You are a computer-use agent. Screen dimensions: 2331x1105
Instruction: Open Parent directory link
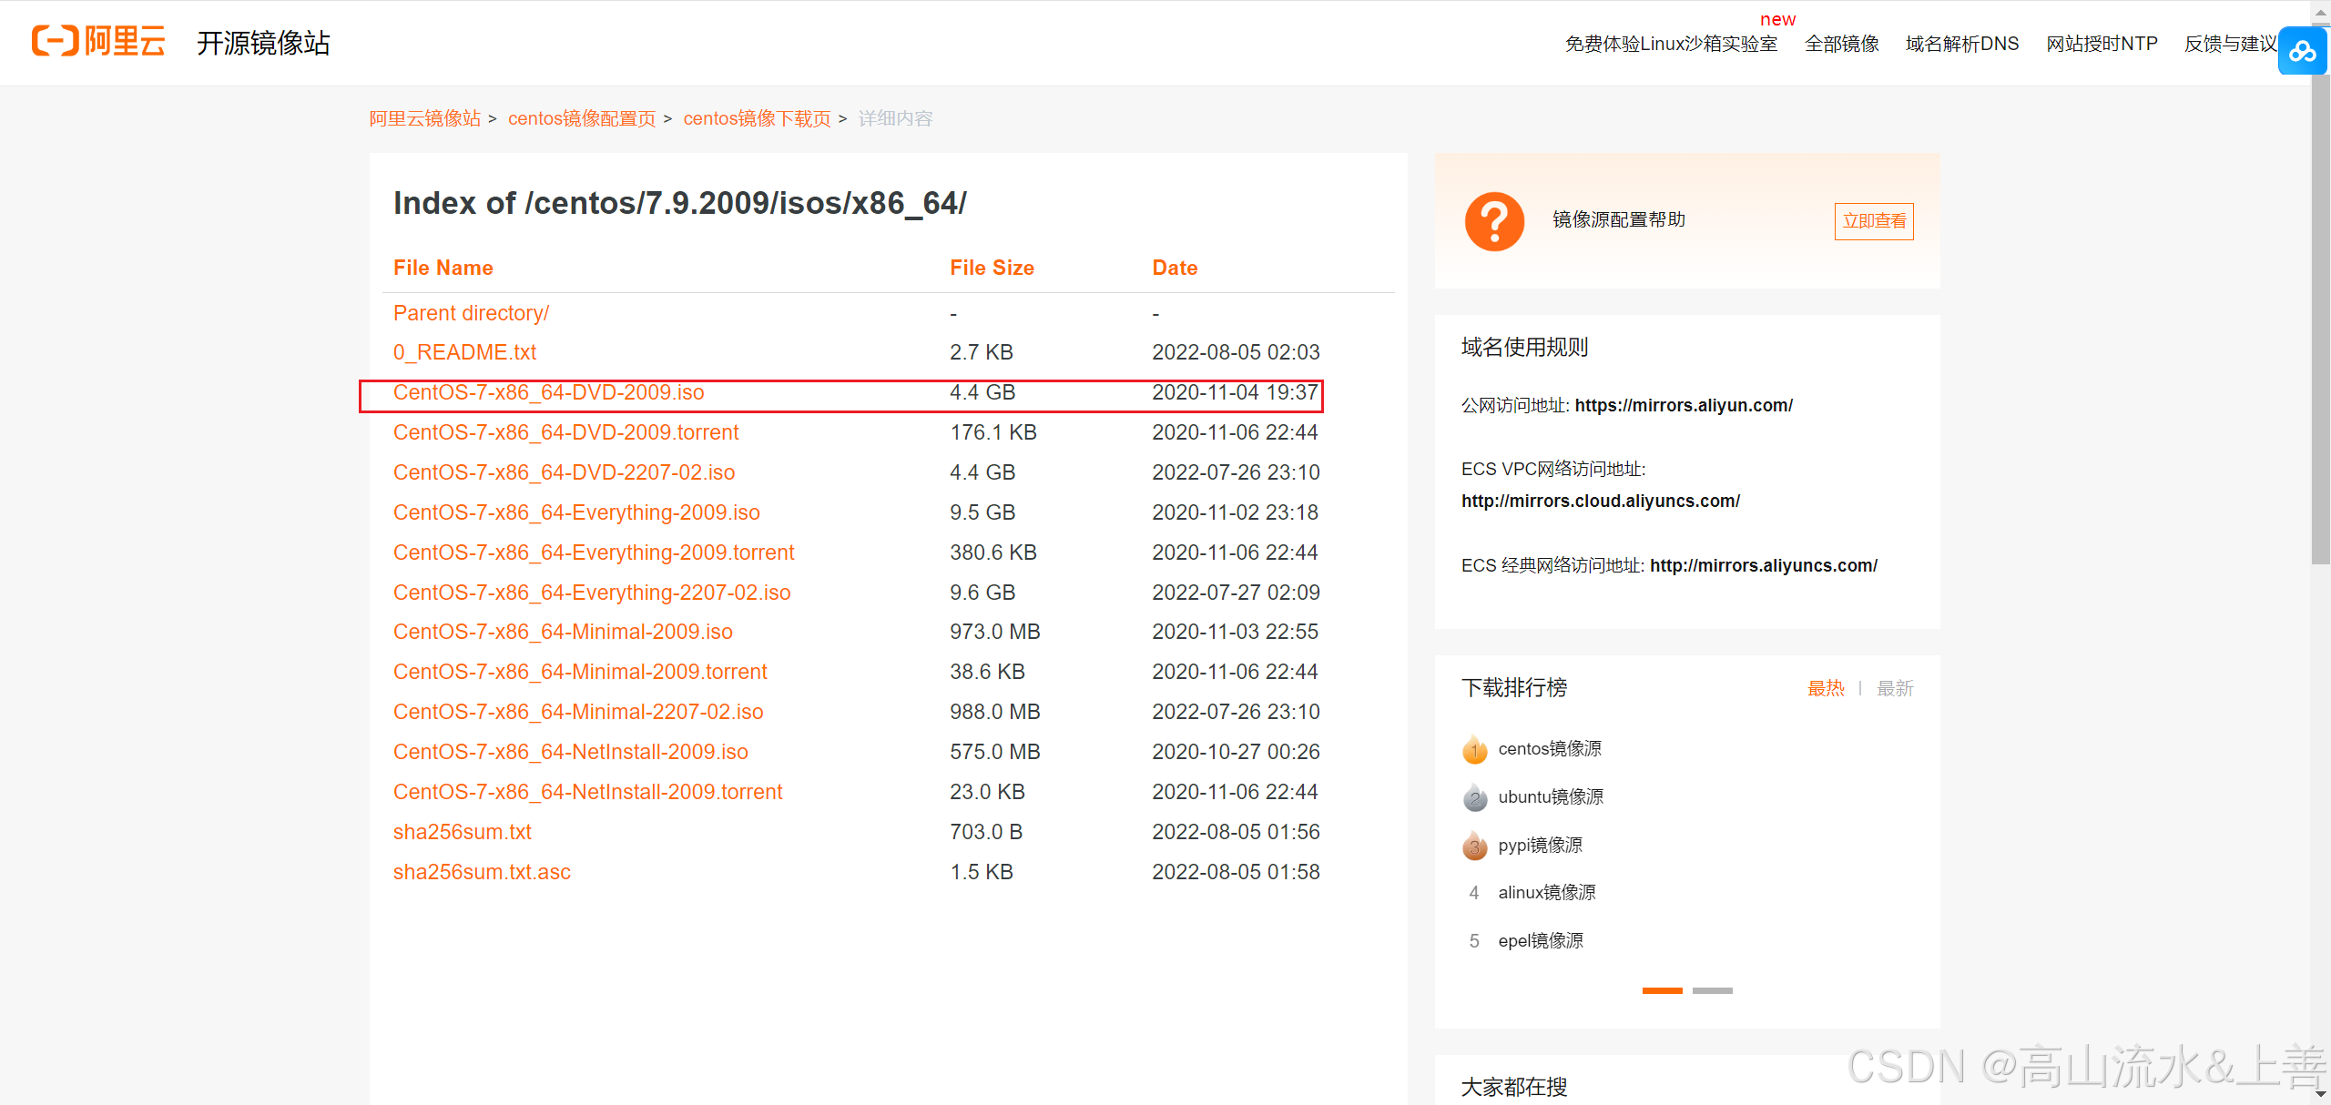point(471,313)
